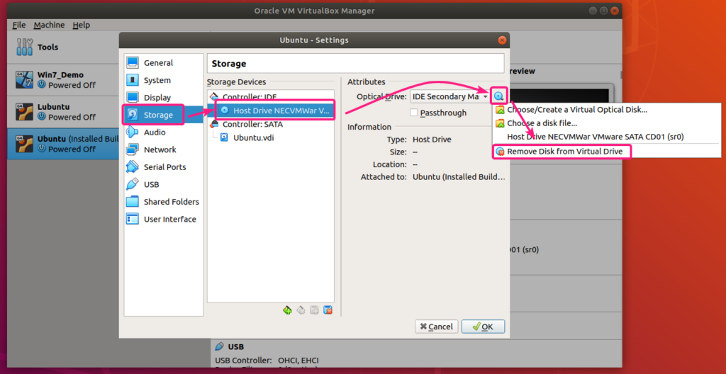Click the add new storage controller icon
Screen dimensions: 726x374
[x=287, y=310]
